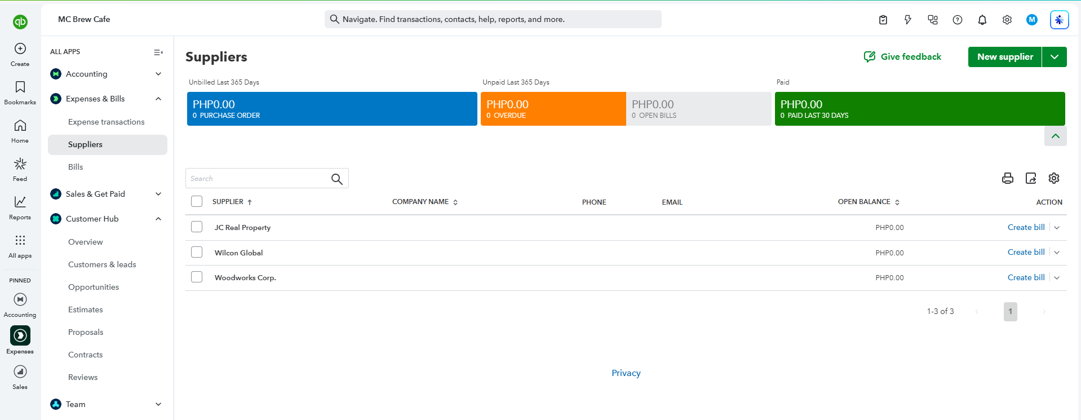Select the Woodworks Corp. checkbox
The width and height of the screenshot is (1081, 420).
click(197, 277)
